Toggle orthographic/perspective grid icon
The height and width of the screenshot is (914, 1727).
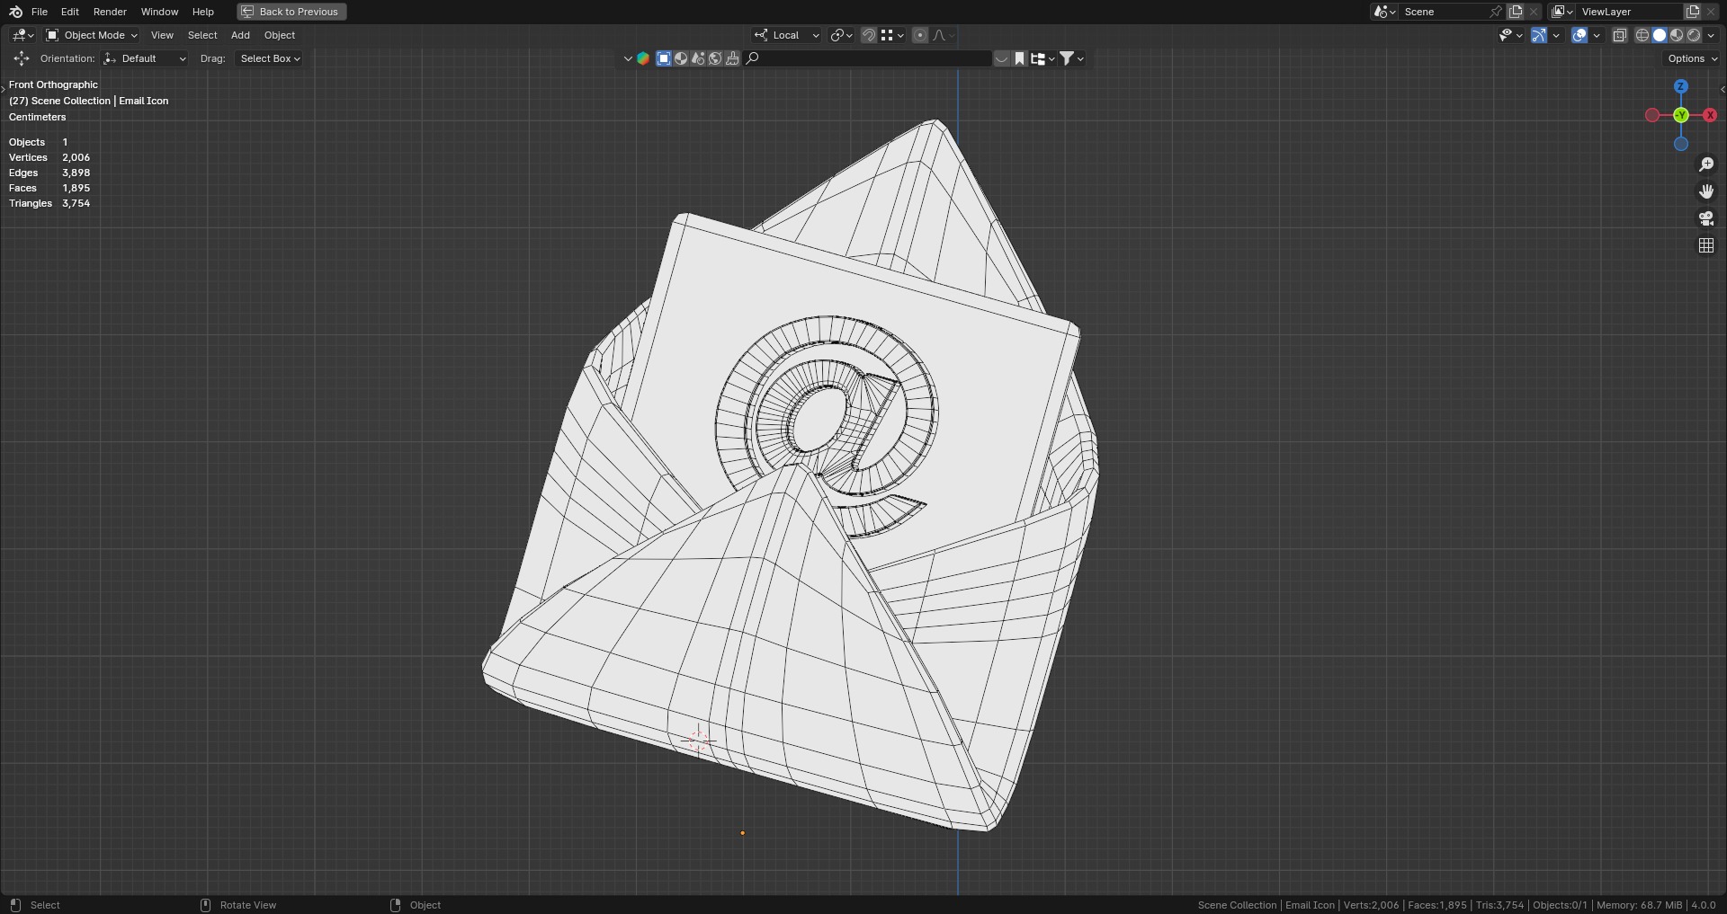click(1706, 245)
